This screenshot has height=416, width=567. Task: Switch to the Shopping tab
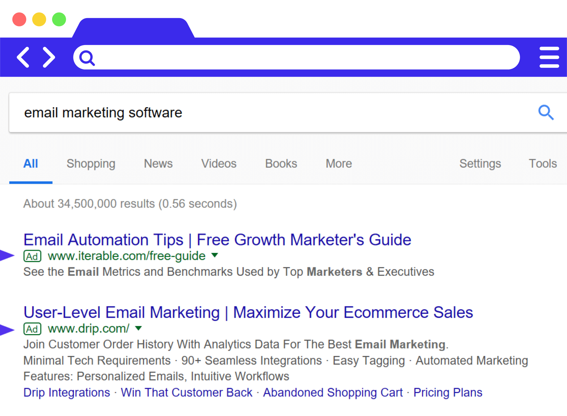91,164
